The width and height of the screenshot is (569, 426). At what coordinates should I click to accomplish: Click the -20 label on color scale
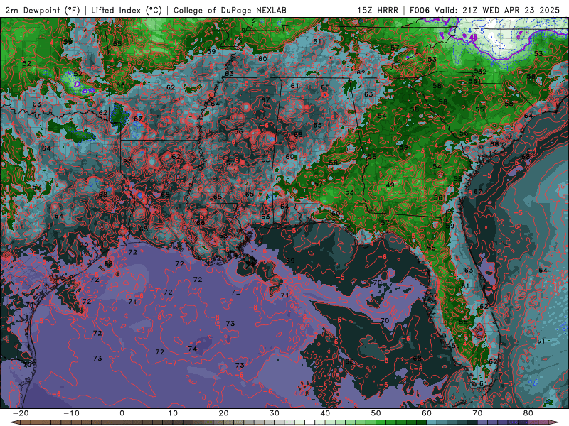coord(21,413)
